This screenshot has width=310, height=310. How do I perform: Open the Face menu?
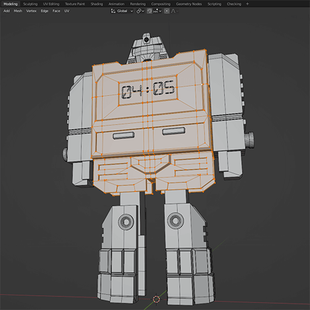coord(56,11)
